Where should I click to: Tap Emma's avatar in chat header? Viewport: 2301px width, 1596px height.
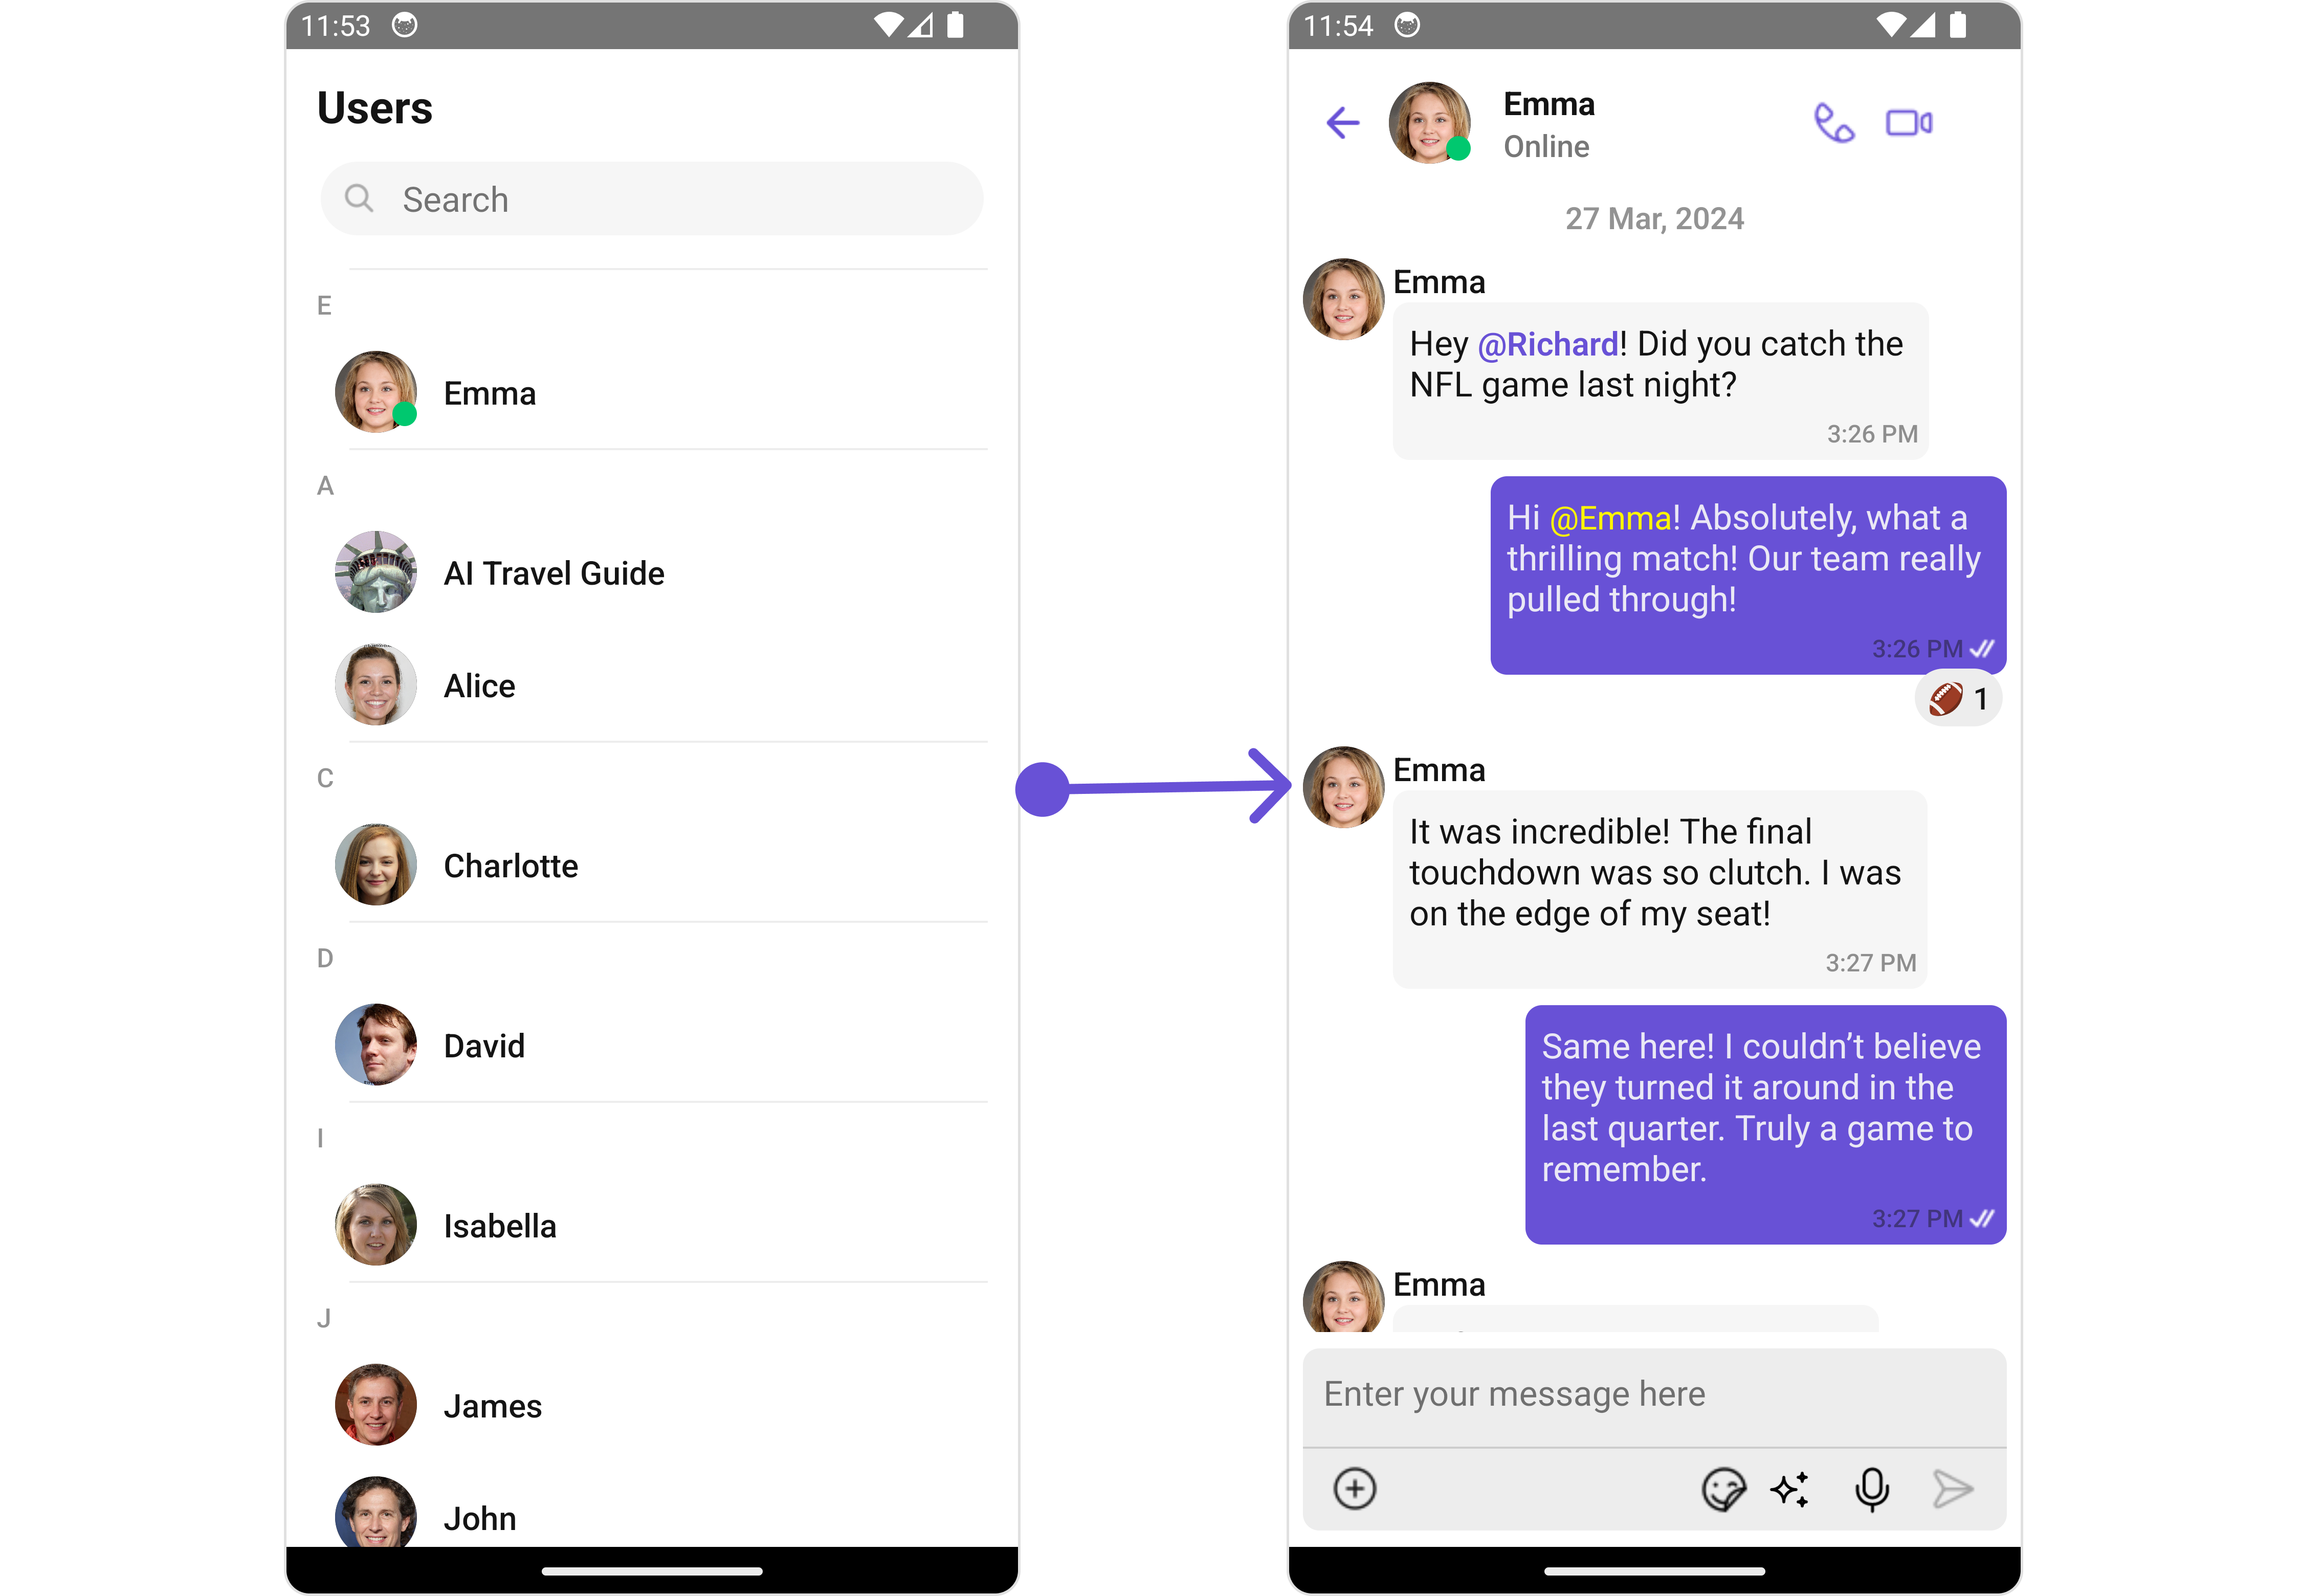(x=1430, y=123)
